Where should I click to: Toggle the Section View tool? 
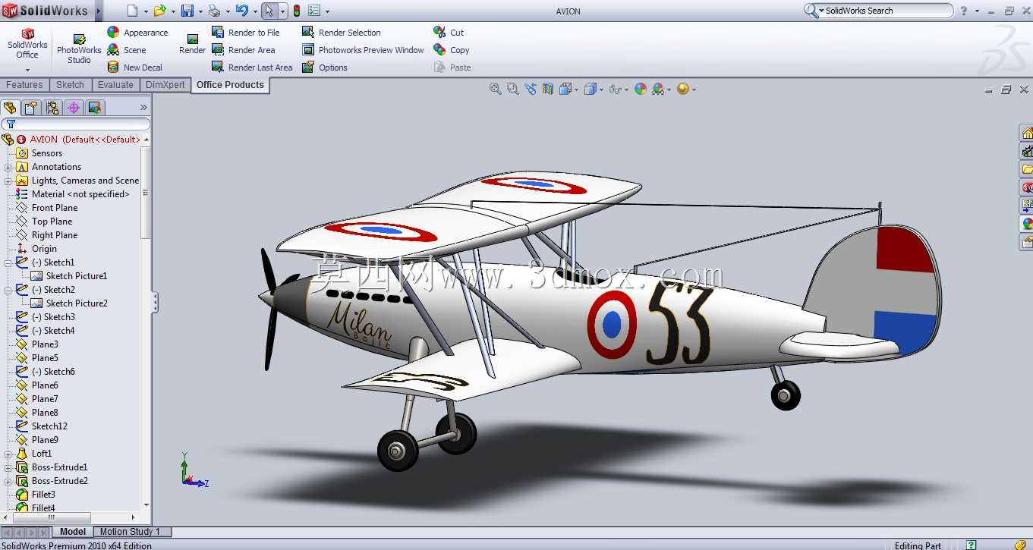pos(548,89)
